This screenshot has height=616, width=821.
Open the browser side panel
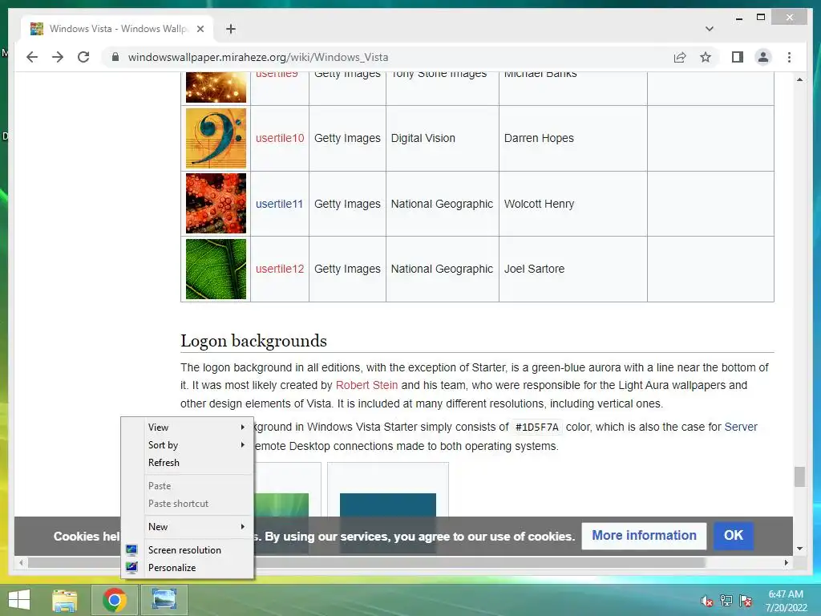pyautogui.click(x=738, y=57)
